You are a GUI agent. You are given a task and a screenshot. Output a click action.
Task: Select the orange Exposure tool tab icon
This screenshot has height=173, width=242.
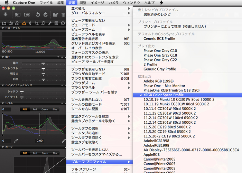click(24, 23)
